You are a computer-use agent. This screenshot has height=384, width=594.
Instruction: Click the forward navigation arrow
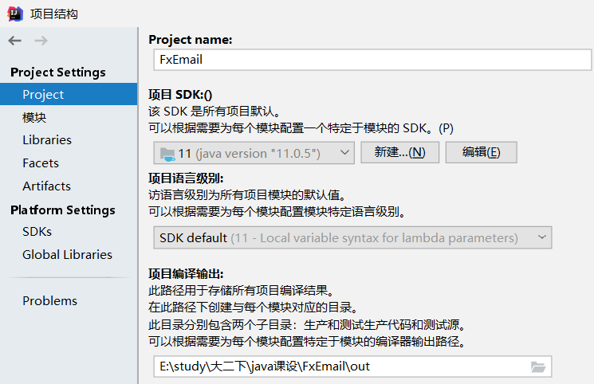tap(41, 41)
